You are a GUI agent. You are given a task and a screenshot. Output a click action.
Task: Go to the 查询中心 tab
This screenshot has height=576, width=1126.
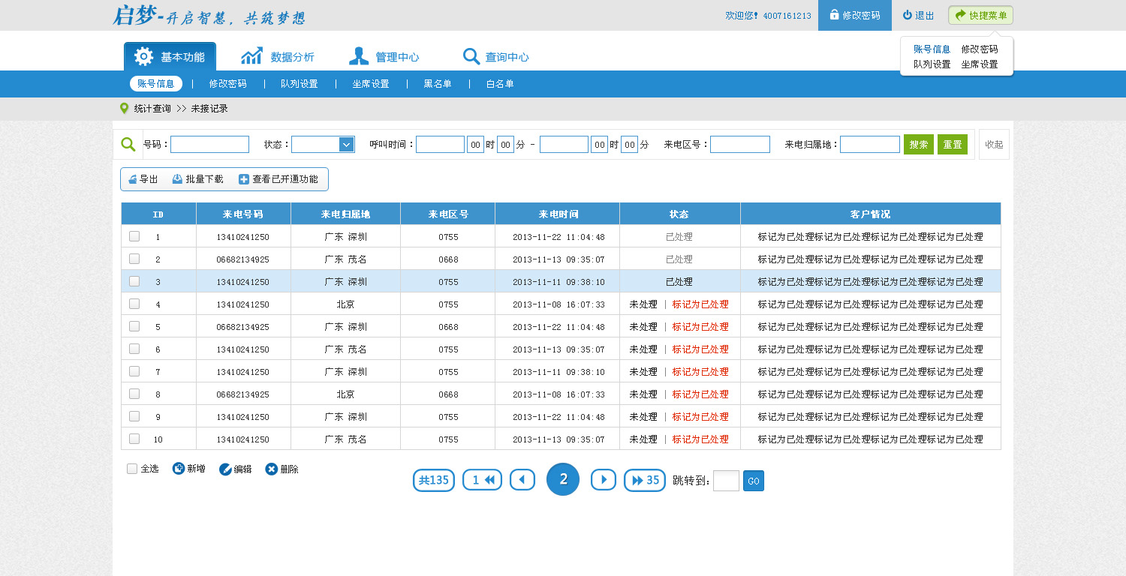[x=495, y=57]
